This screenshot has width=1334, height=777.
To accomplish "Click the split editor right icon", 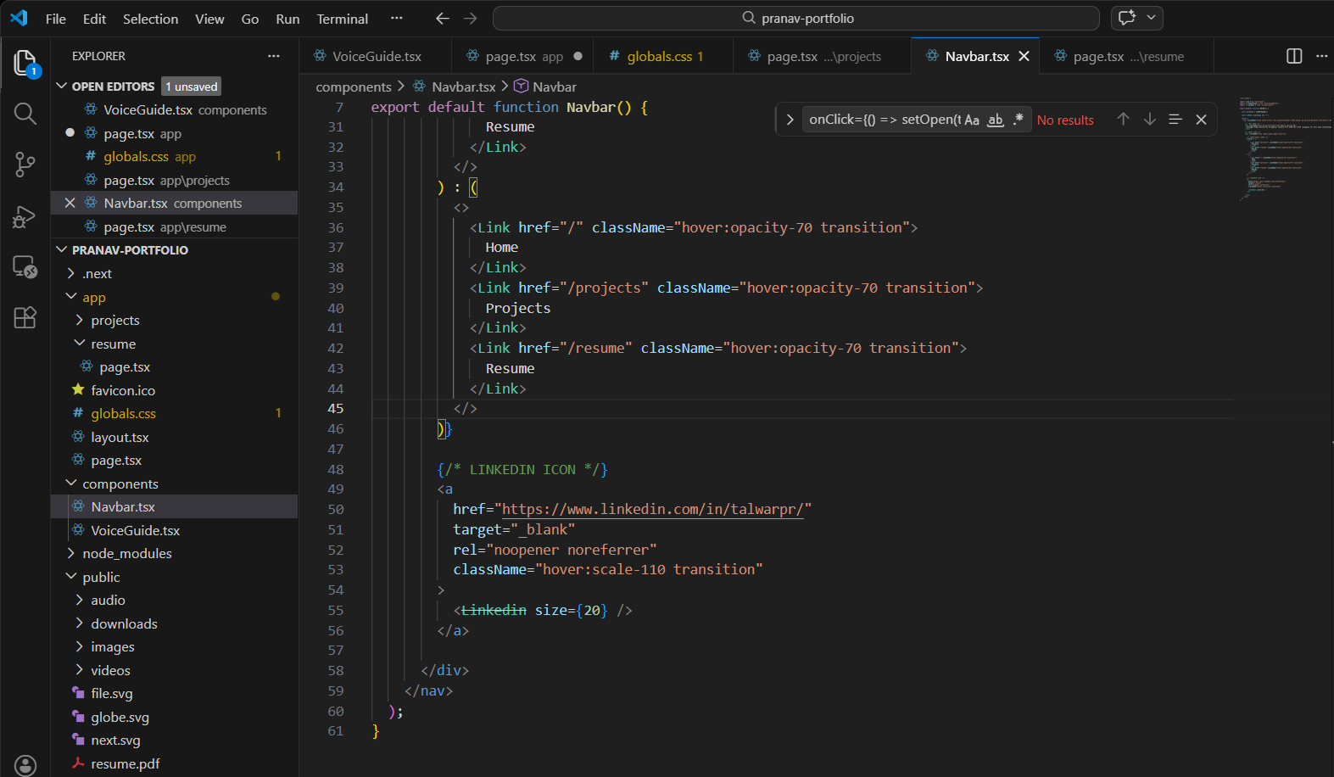I will point(1294,56).
